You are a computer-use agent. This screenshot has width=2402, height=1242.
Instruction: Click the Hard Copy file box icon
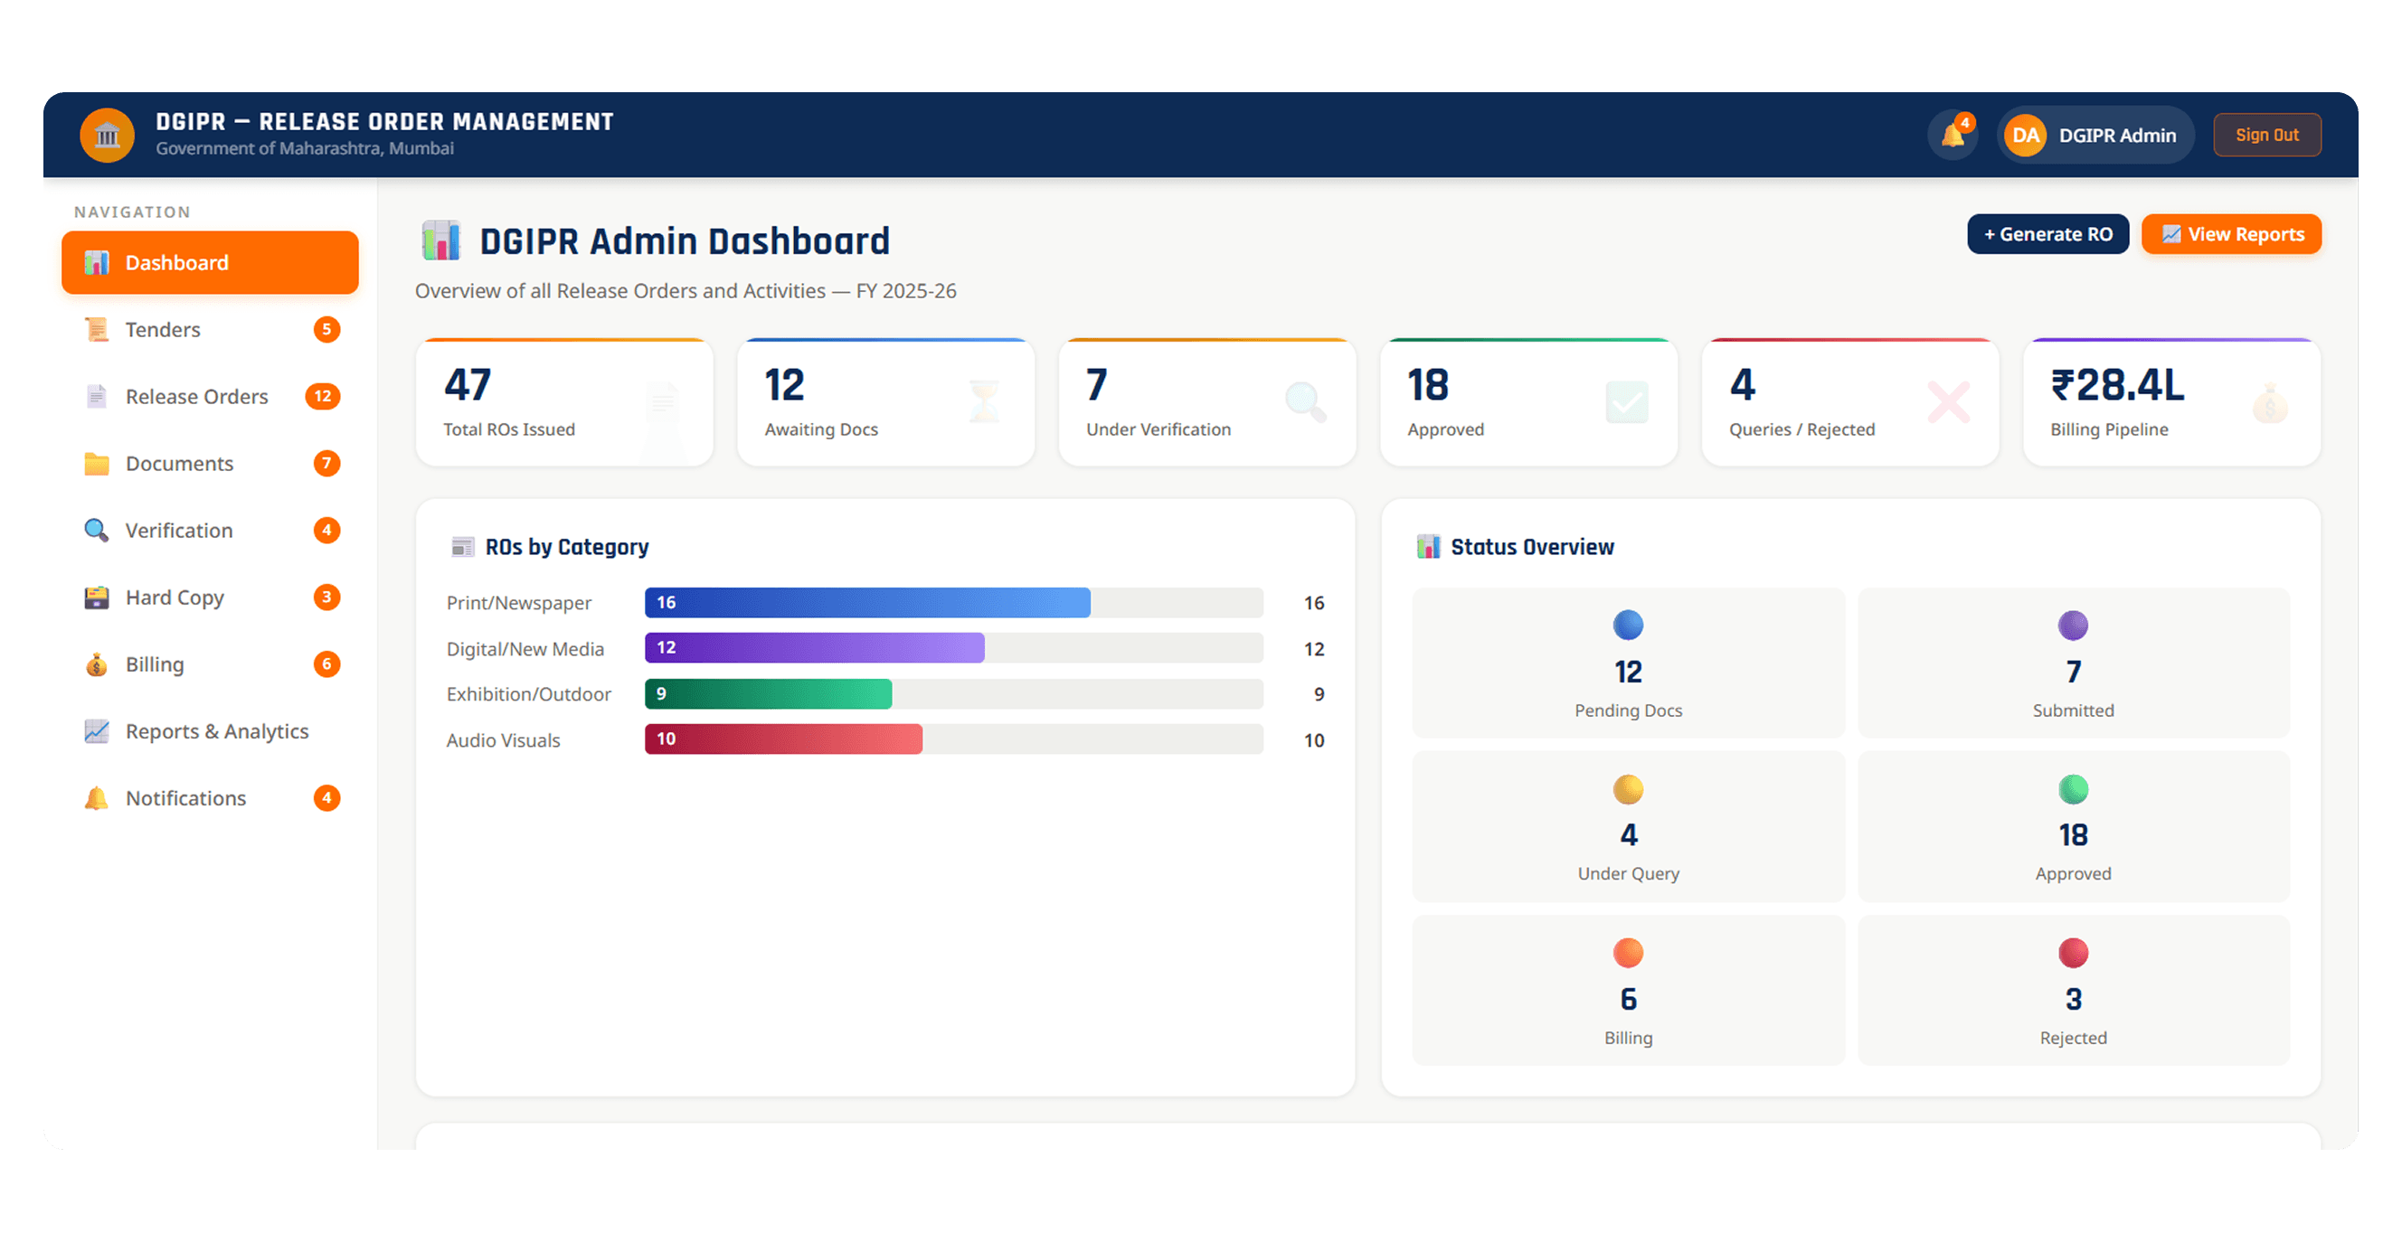(97, 598)
